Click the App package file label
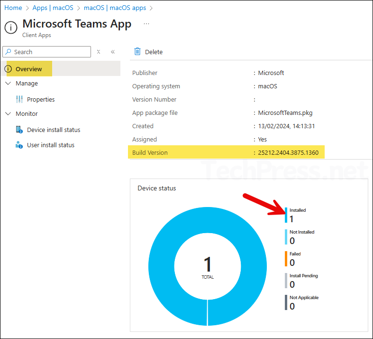Image resolution: width=373 pixels, height=339 pixels. [x=155, y=113]
